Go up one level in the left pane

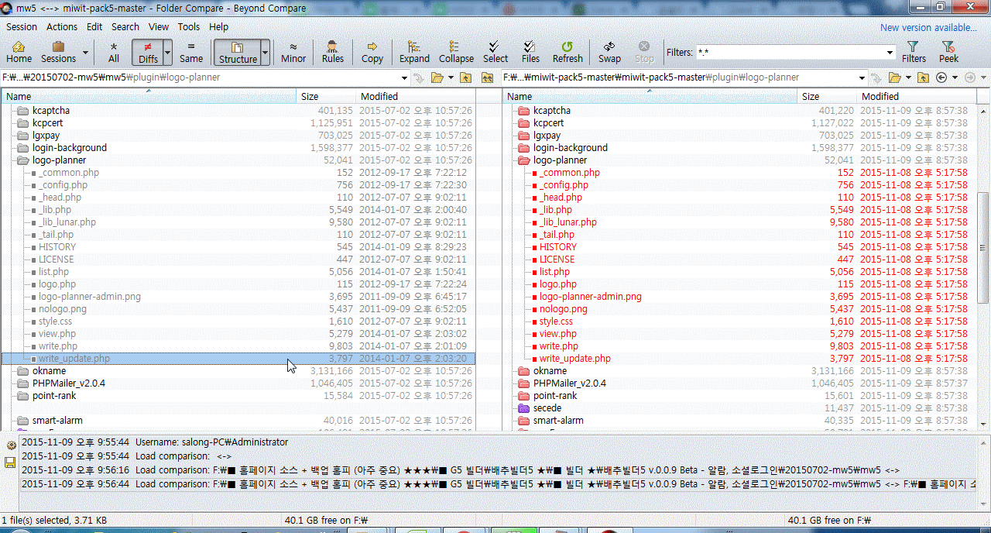click(465, 77)
